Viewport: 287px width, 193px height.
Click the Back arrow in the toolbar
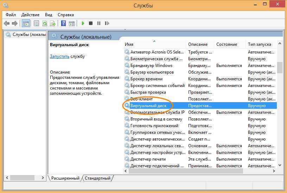coord(6,24)
